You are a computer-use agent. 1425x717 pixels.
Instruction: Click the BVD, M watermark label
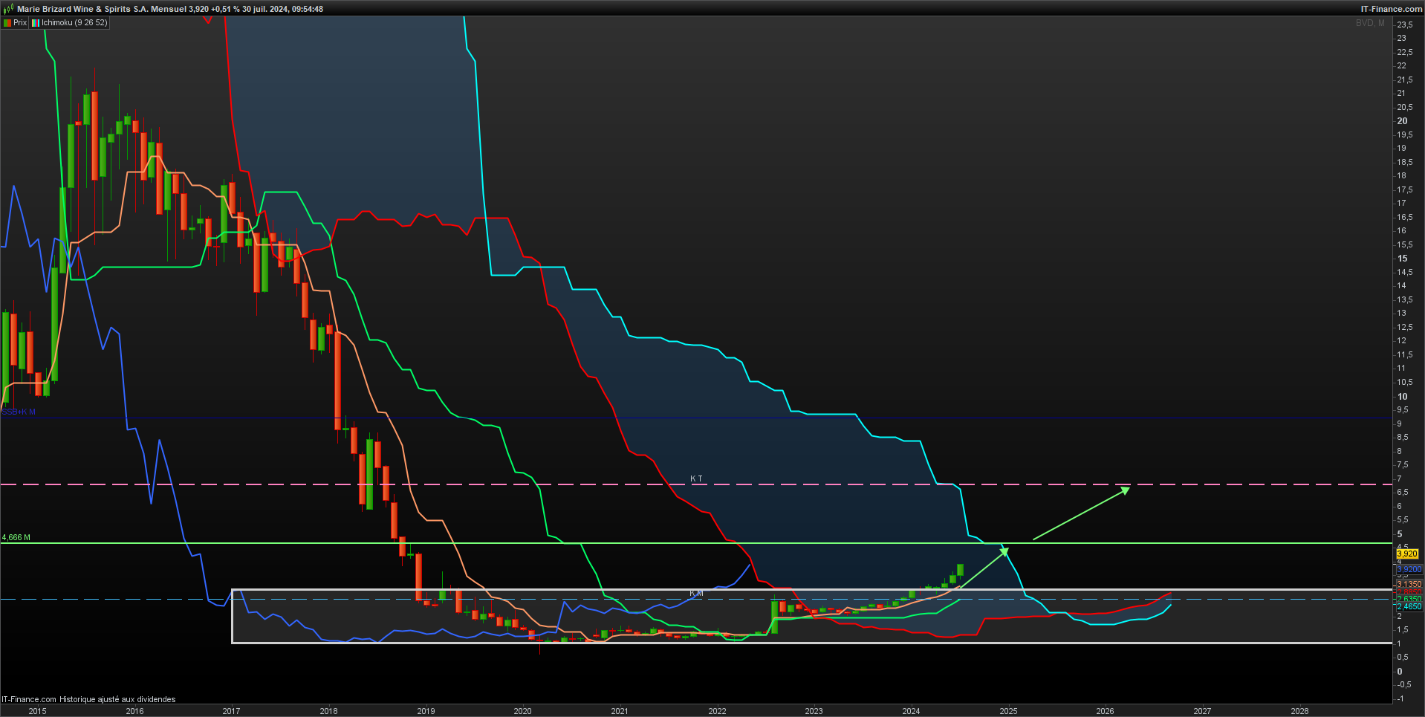tap(1370, 23)
